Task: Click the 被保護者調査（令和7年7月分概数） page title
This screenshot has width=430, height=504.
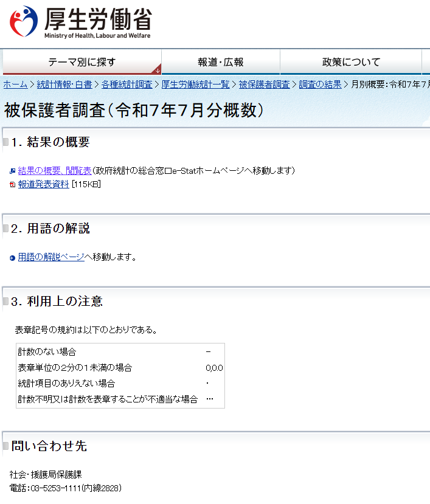Action: pos(134,110)
